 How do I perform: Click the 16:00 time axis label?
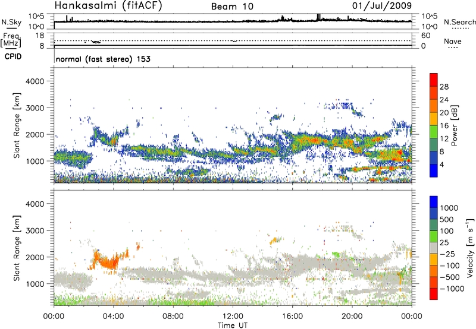click(x=292, y=317)
